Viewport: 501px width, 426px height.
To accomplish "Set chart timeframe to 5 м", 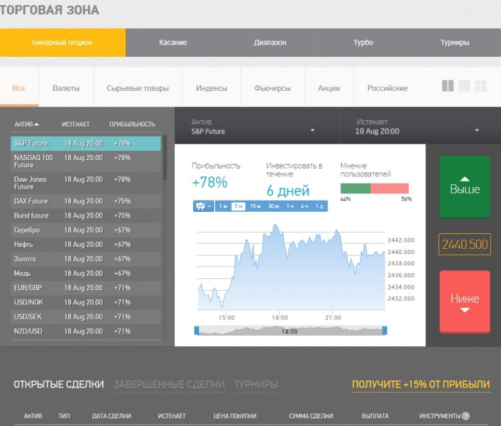I will (x=238, y=206).
